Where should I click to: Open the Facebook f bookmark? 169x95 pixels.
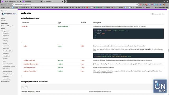126,7
